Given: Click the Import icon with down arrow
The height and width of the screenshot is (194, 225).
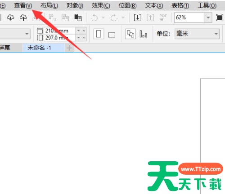Looking at the screenshot, I should [138, 18].
